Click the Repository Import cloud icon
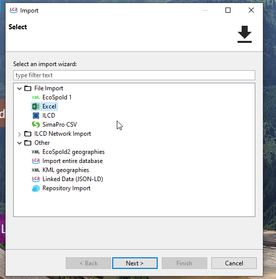Viewport: 276px width, 279px height. pos(36,188)
